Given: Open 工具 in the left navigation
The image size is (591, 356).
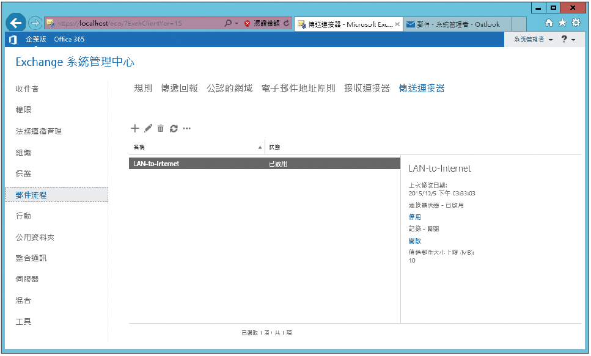Looking at the screenshot, I should click(x=23, y=322).
